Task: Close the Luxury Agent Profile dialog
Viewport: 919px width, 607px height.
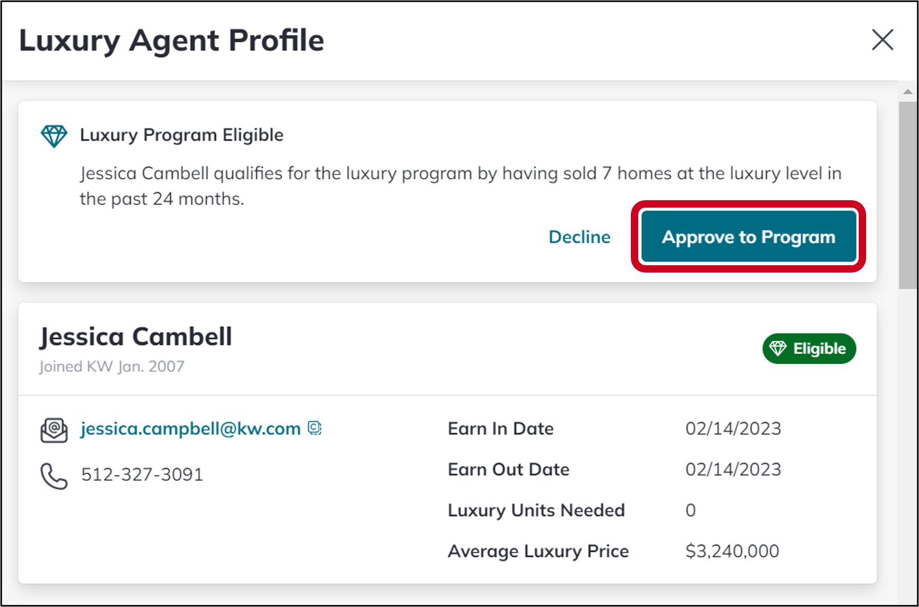Action: point(883,40)
